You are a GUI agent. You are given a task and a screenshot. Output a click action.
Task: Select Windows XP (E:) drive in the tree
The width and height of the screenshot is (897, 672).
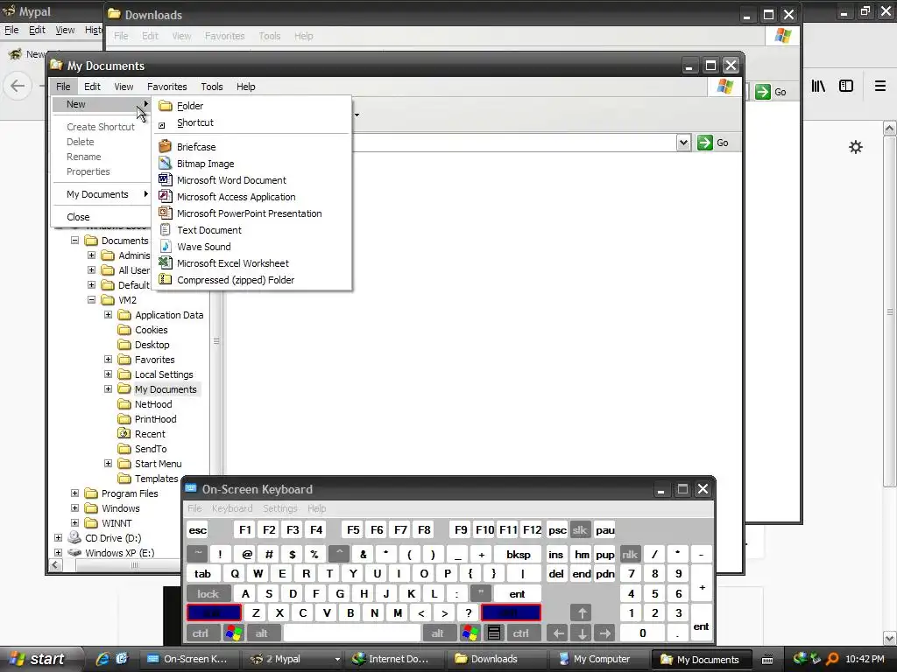[x=119, y=553]
